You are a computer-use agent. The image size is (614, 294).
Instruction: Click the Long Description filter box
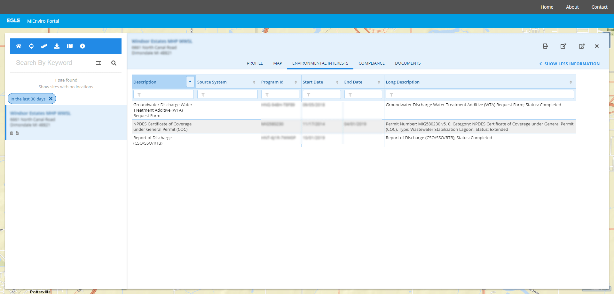[x=480, y=94]
